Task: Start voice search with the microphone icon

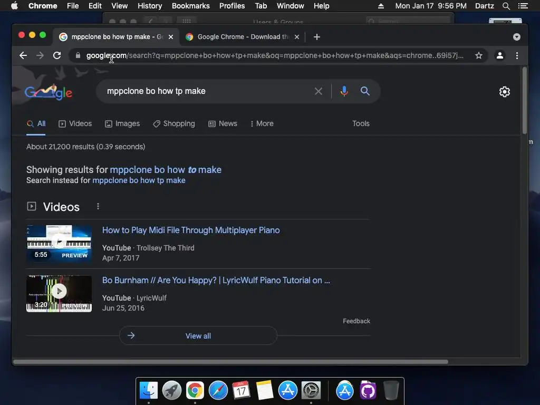Action: pyautogui.click(x=344, y=91)
